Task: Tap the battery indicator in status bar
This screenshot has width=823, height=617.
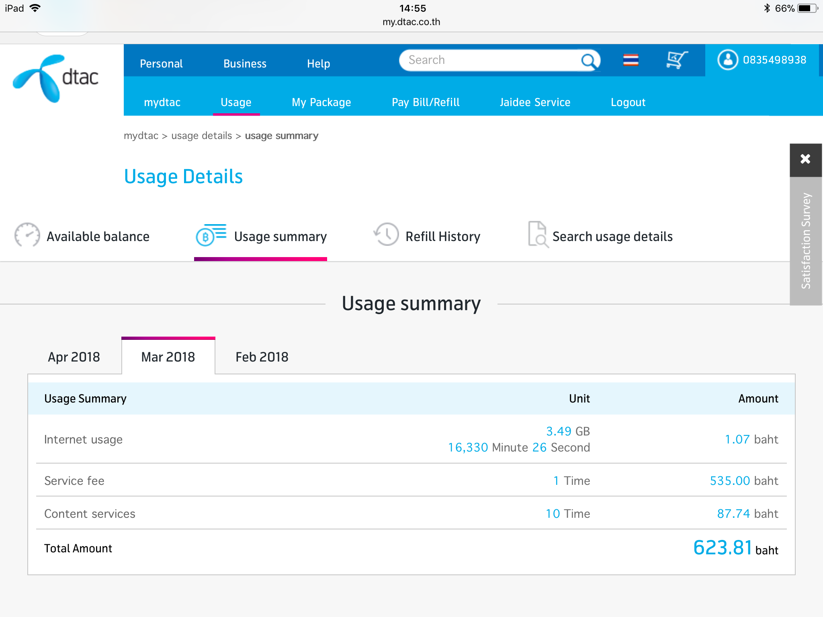Action: click(x=808, y=8)
